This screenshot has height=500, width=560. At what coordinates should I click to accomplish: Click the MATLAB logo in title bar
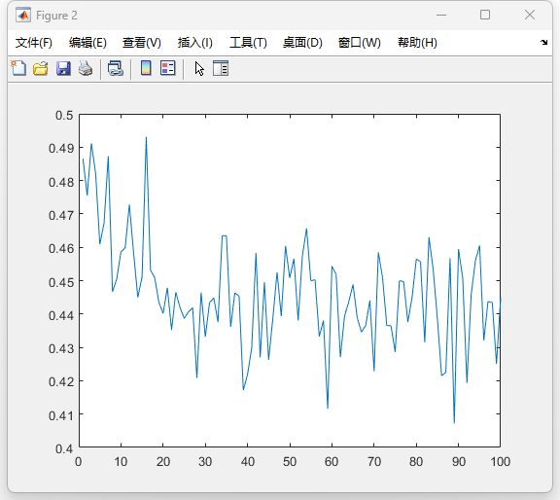click(23, 16)
